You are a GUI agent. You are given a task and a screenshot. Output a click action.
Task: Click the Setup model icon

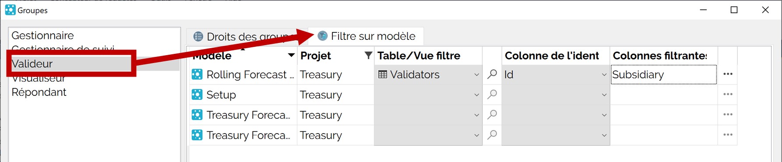(x=197, y=95)
